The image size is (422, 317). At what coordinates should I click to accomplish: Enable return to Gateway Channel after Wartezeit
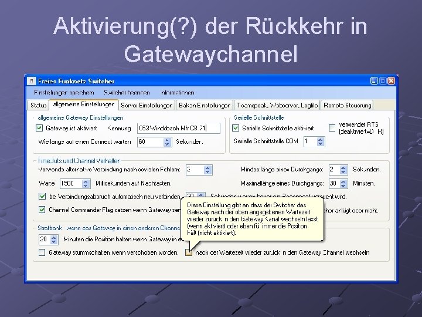[189, 252]
